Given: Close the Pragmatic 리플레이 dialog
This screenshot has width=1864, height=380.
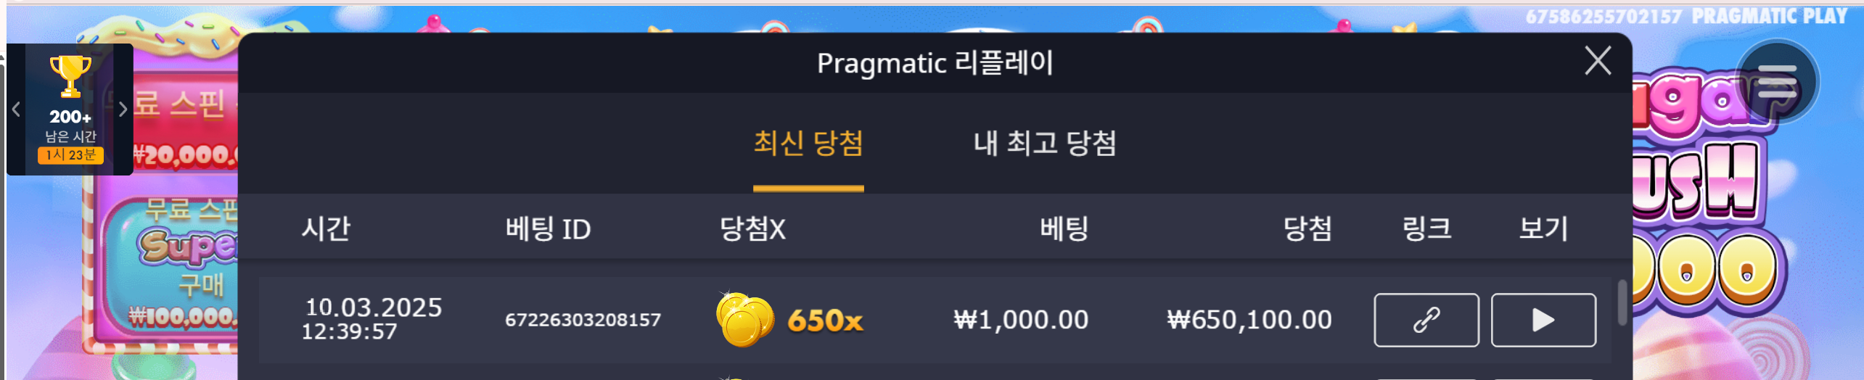Looking at the screenshot, I should [x=1598, y=61].
